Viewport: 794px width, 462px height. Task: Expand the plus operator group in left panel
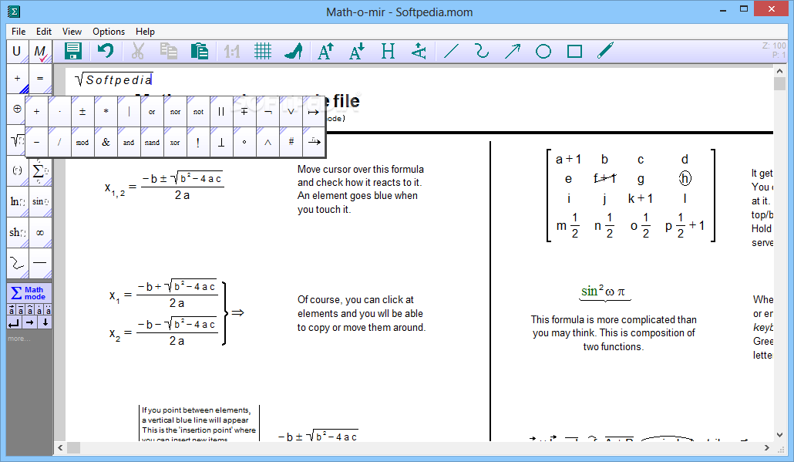pyautogui.click(x=17, y=79)
